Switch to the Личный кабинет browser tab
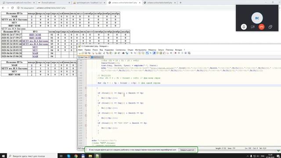The width and height of the screenshot is (281, 158). click(54, 3)
